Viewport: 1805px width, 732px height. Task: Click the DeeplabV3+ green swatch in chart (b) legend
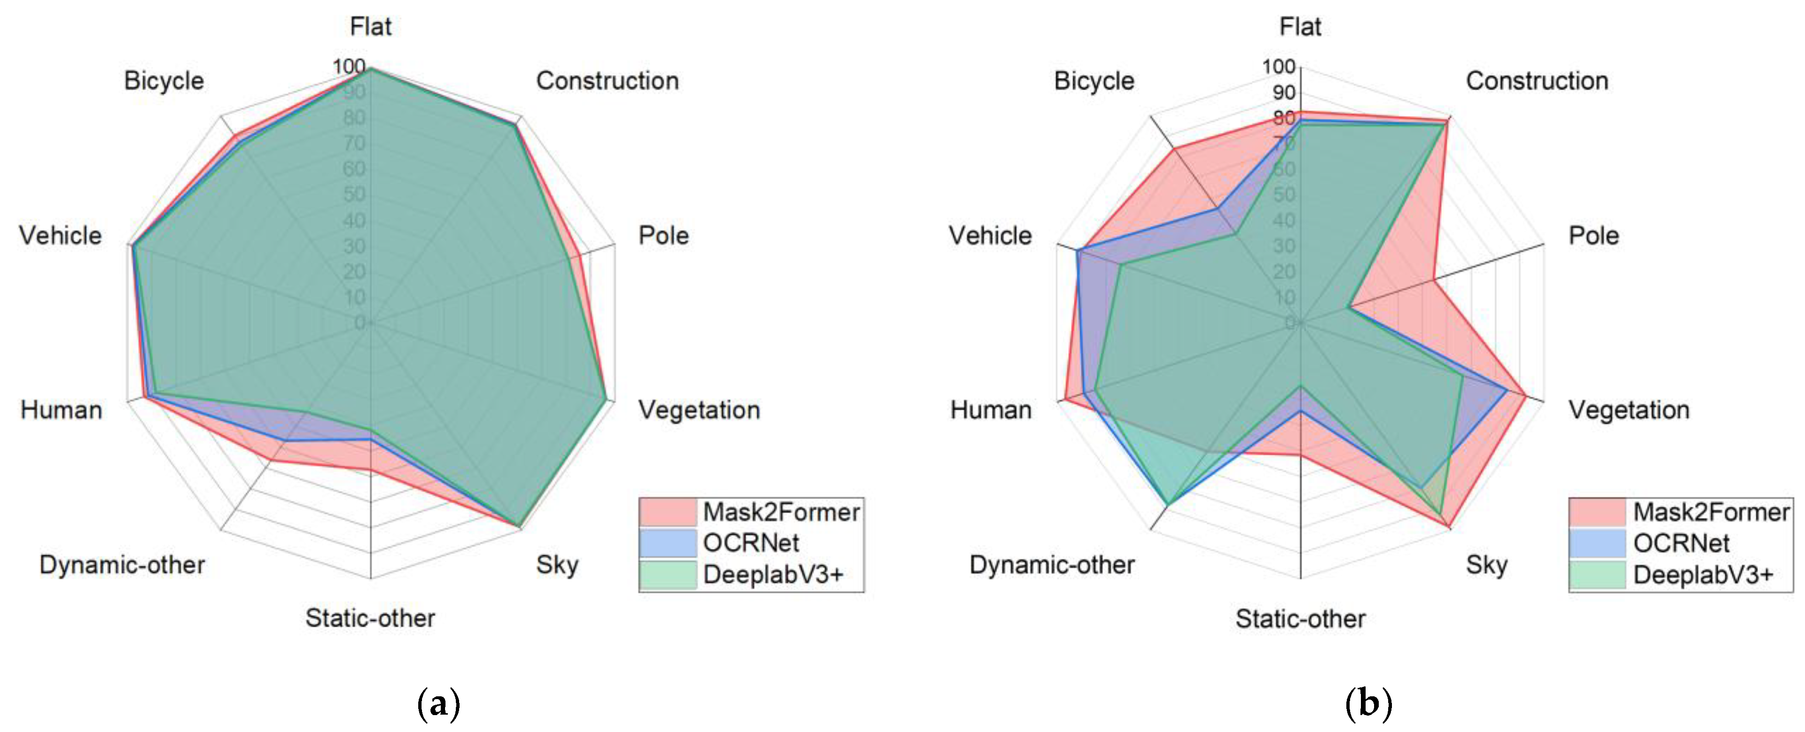tap(1597, 575)
